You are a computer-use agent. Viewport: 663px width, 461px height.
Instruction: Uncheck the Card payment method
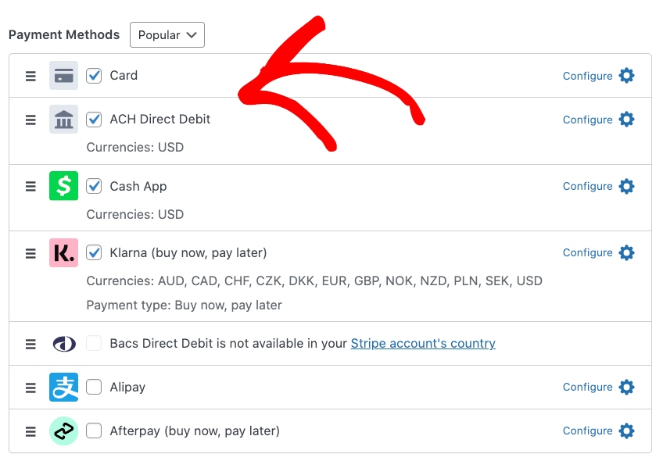(94, 76)
